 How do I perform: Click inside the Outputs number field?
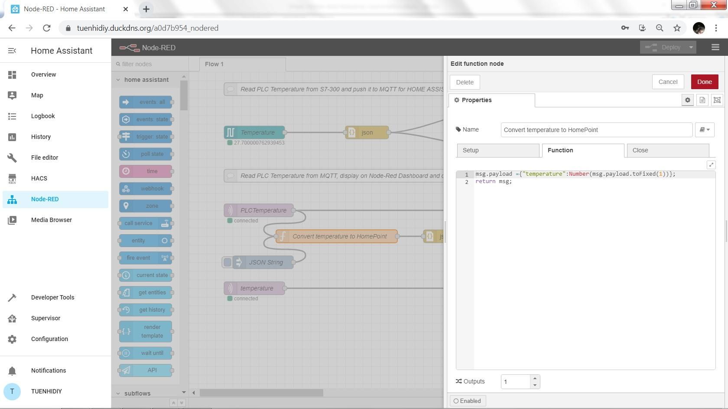(x=516, y=381)
